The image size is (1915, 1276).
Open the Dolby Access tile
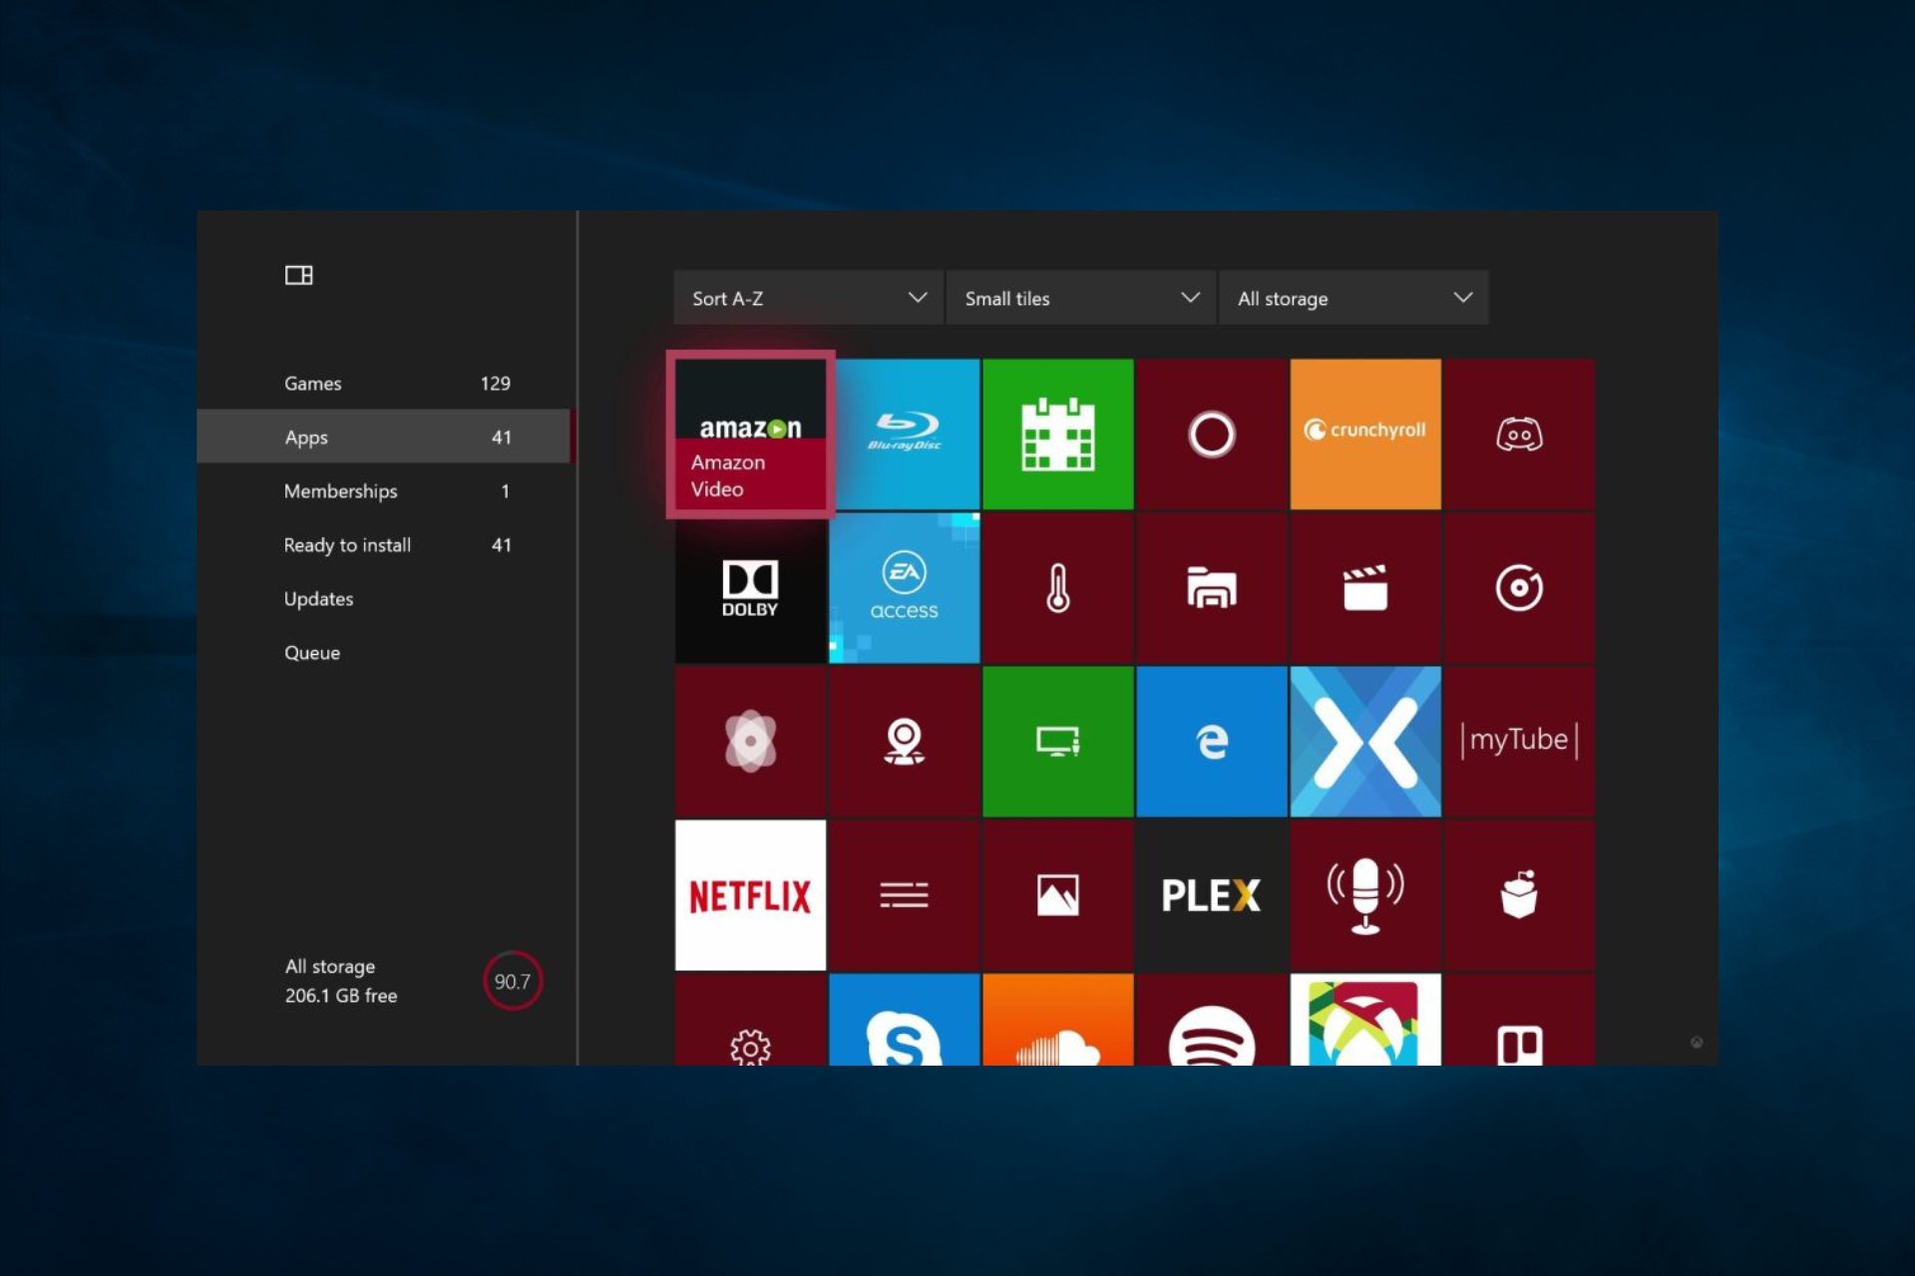(x=750, y=587)
